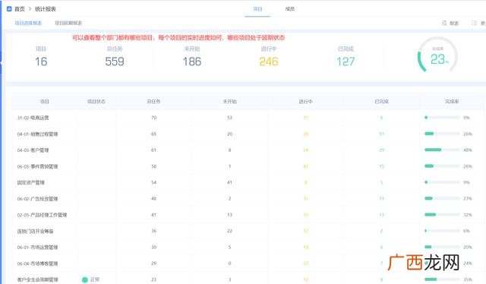Viewport: 486px width, 284px height.
Task: Click the 统计报表 breadcrumb
Action: pos(46,9)
